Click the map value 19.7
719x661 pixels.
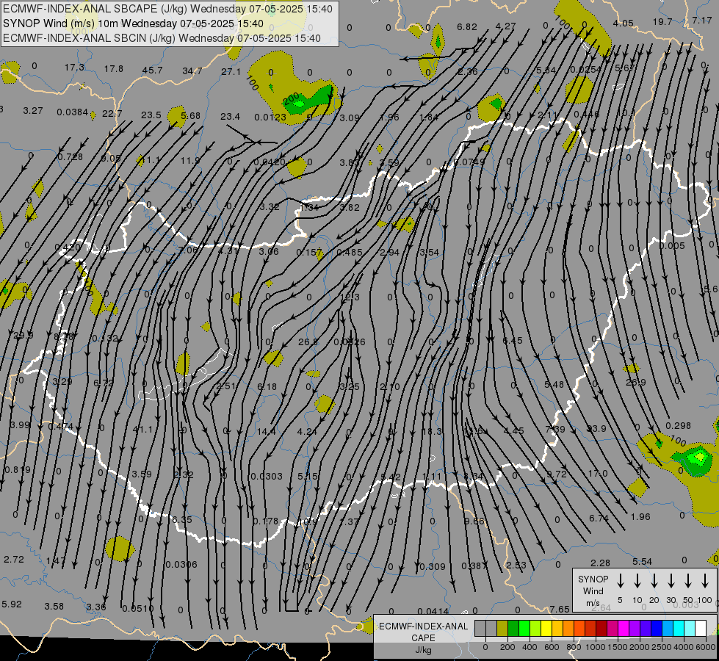click(x=662, y=22)
